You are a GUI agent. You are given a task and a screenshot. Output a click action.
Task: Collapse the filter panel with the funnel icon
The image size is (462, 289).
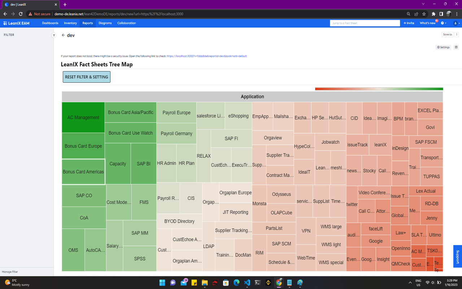pyautogui.click(x=54, y=35)
